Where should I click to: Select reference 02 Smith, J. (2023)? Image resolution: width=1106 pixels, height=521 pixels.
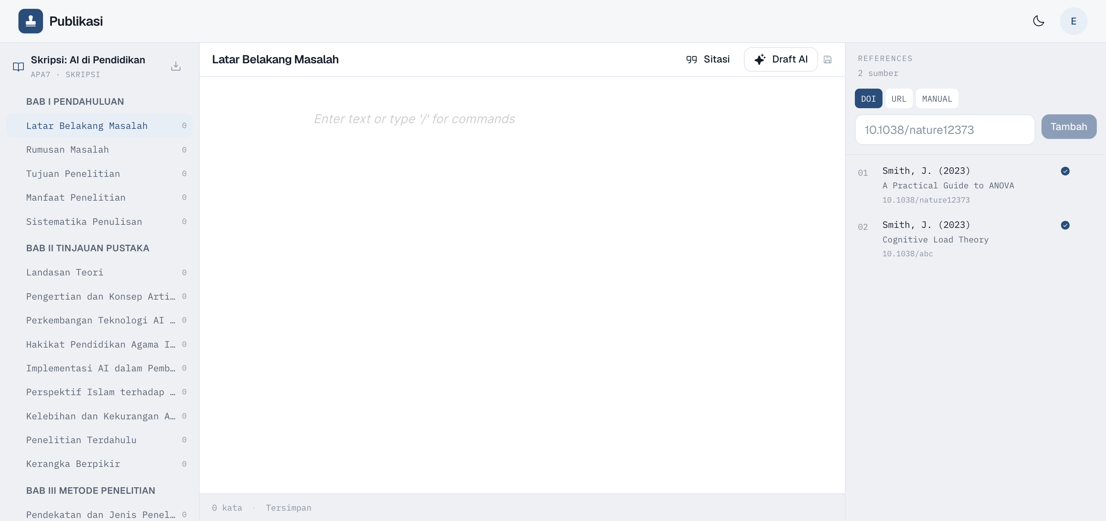tap(926, 225)
